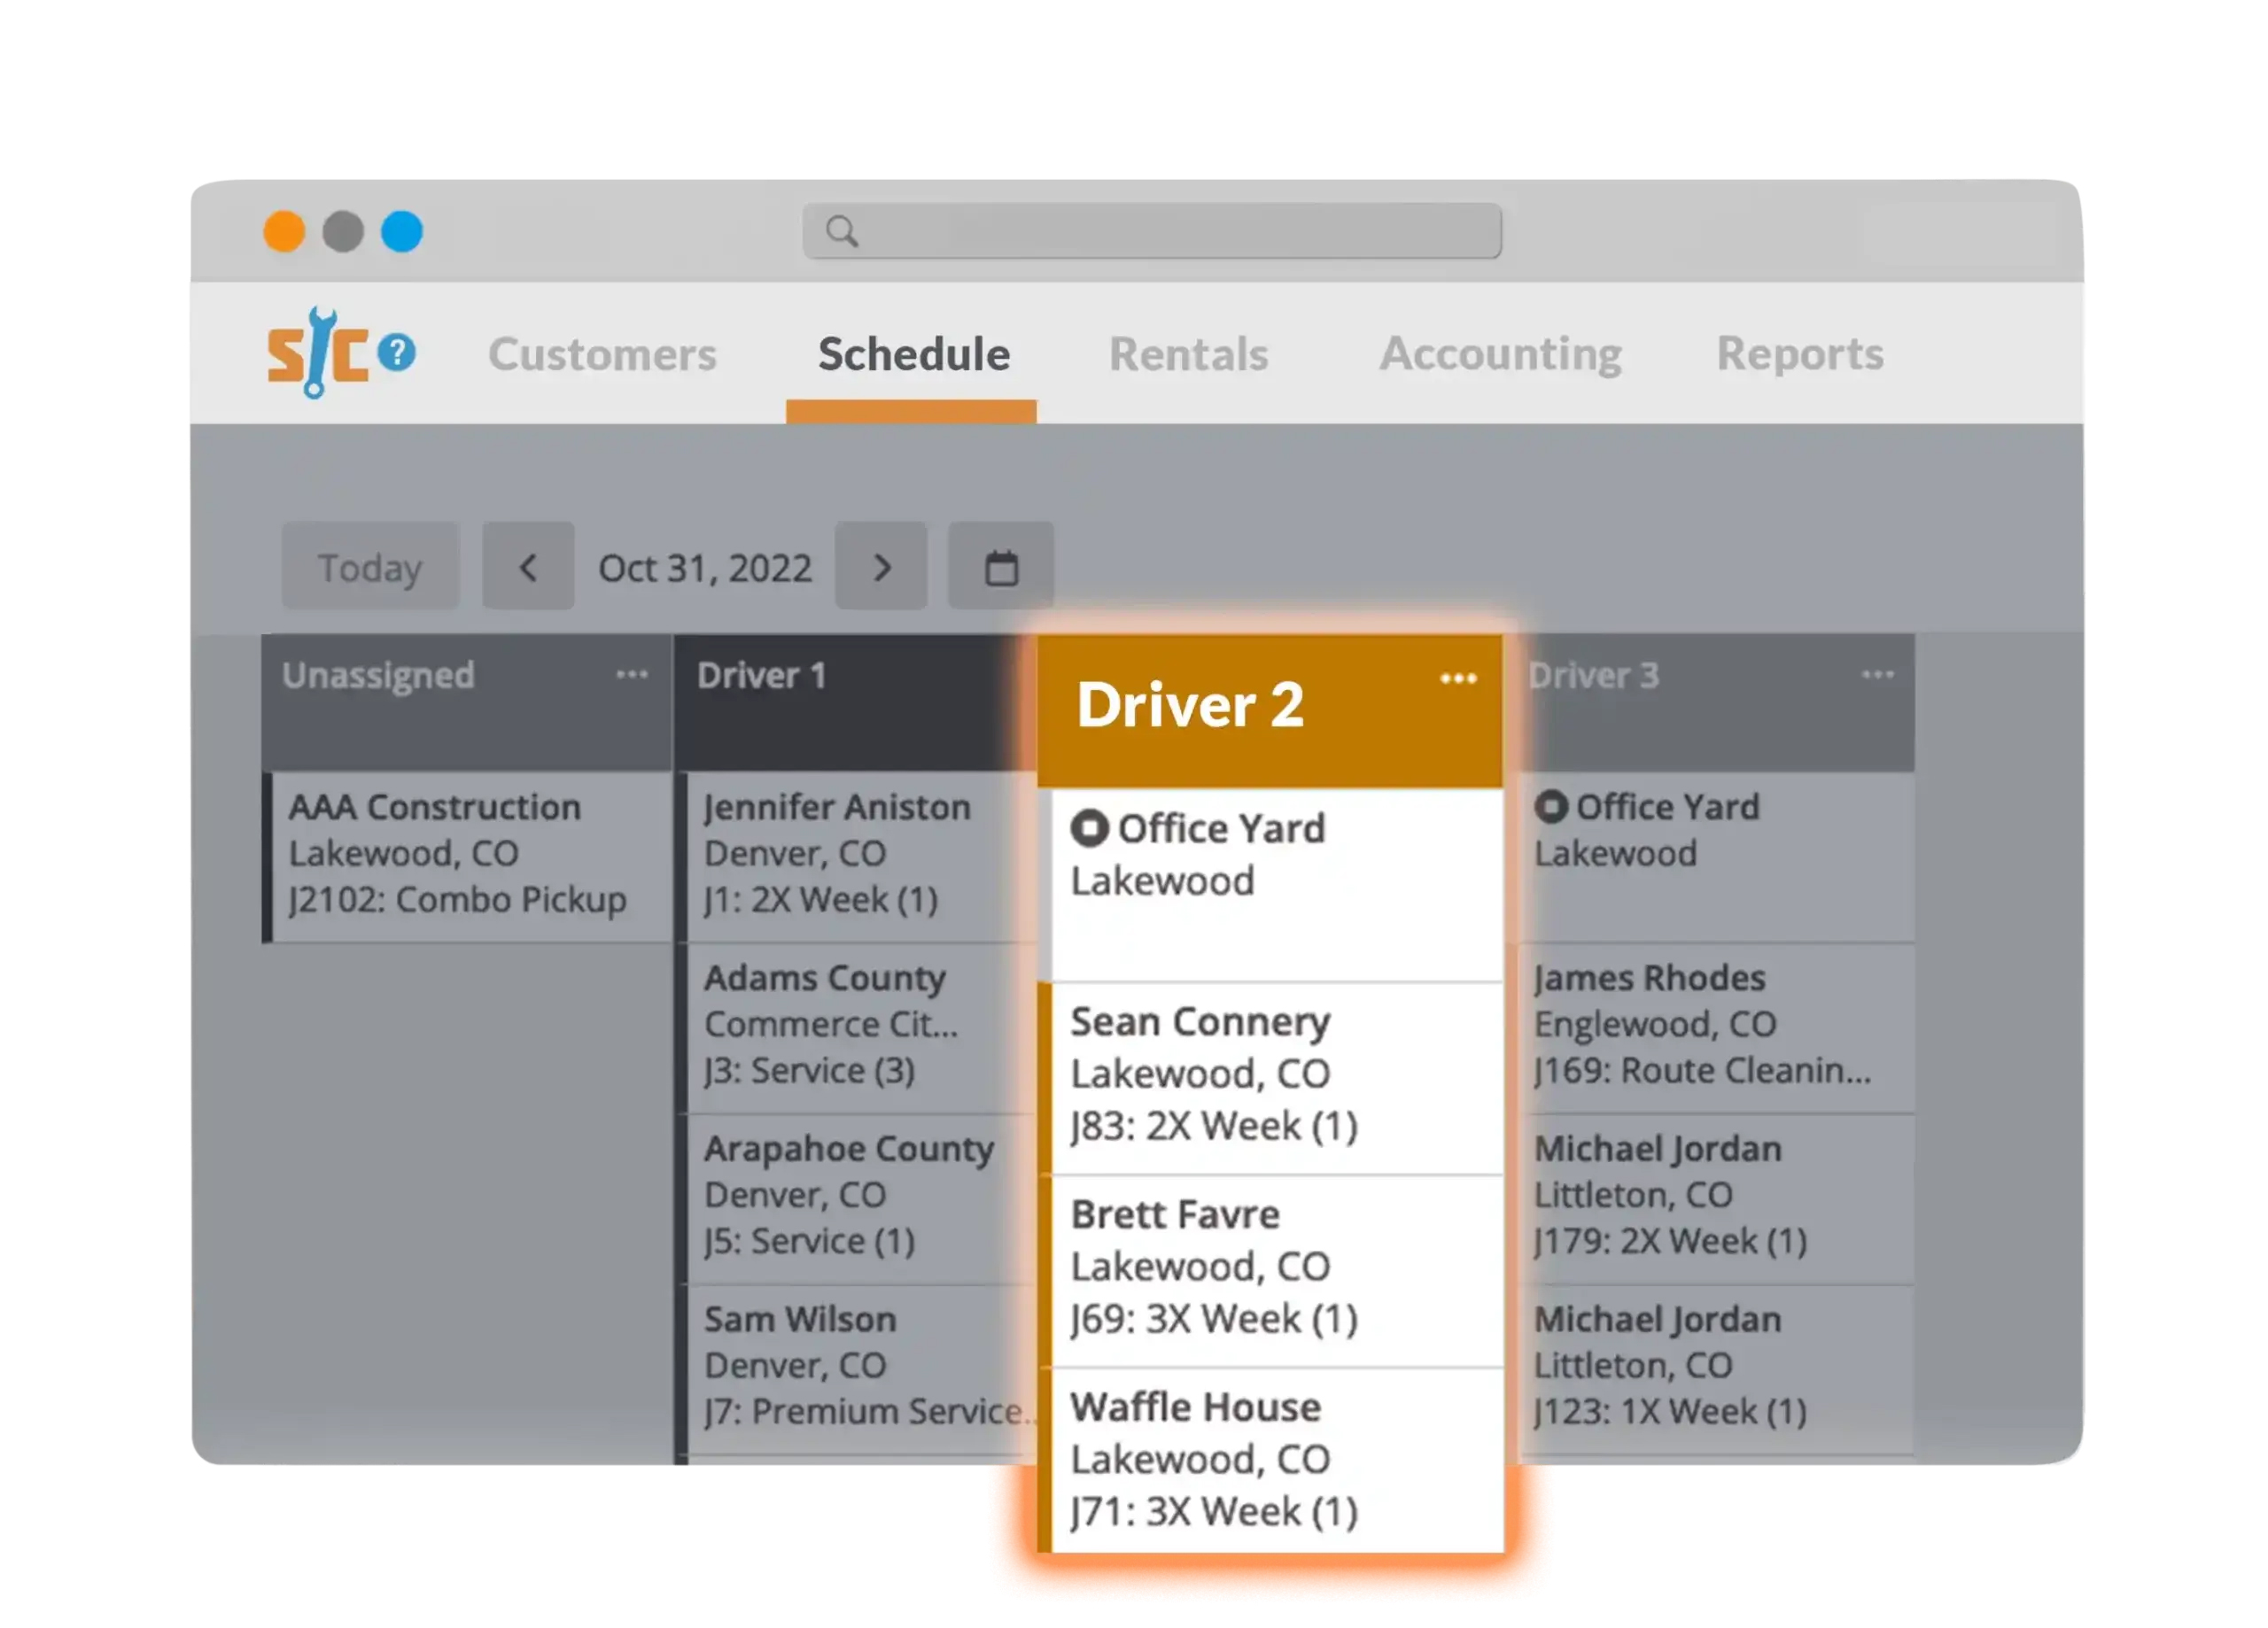Click the Today button
The height and width of the screenshot is (1628, 2268).
point(369,566)
